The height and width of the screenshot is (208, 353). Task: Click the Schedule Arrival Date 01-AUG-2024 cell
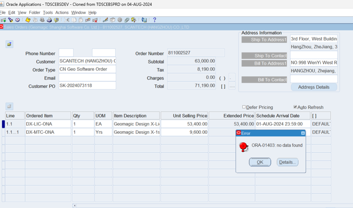click(283, 124)
